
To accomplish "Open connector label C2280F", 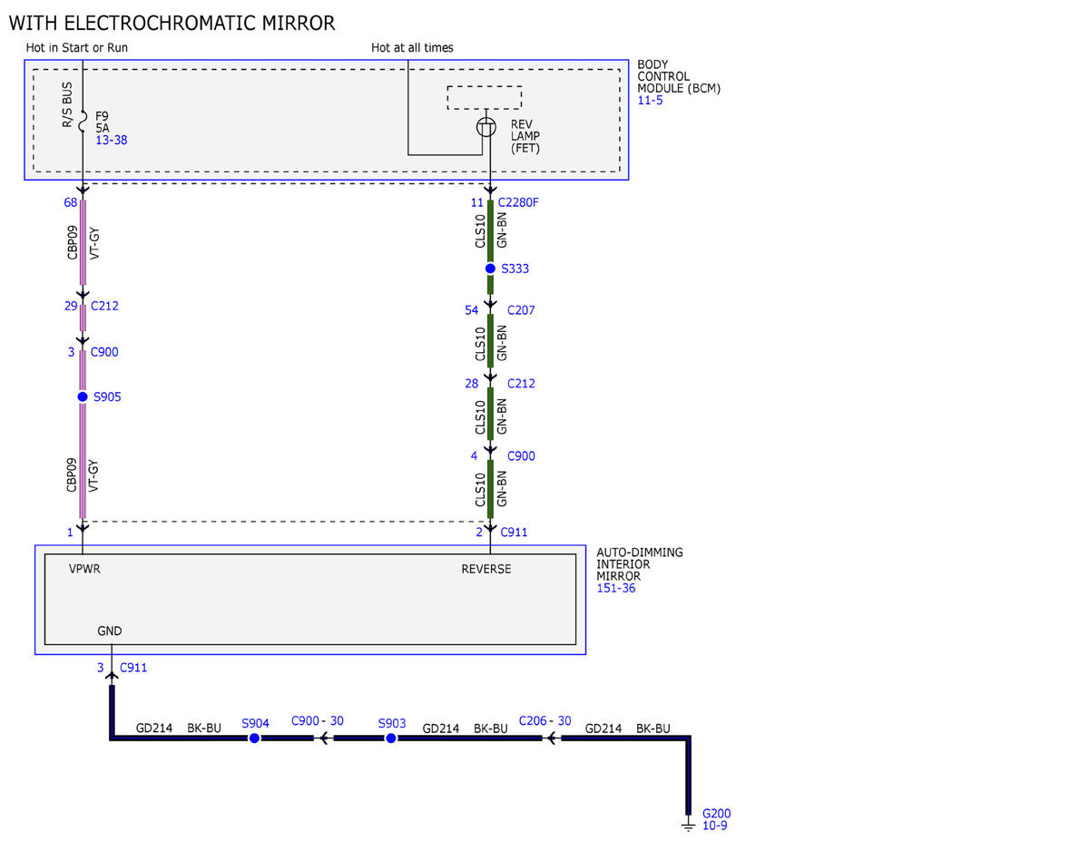I will pos(519,202).
